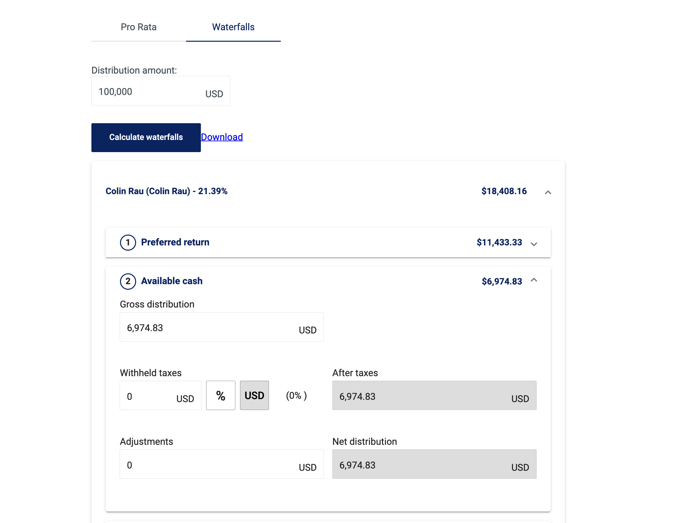Switch to the Pro Rata tab
697x523 pixels.
138,27
